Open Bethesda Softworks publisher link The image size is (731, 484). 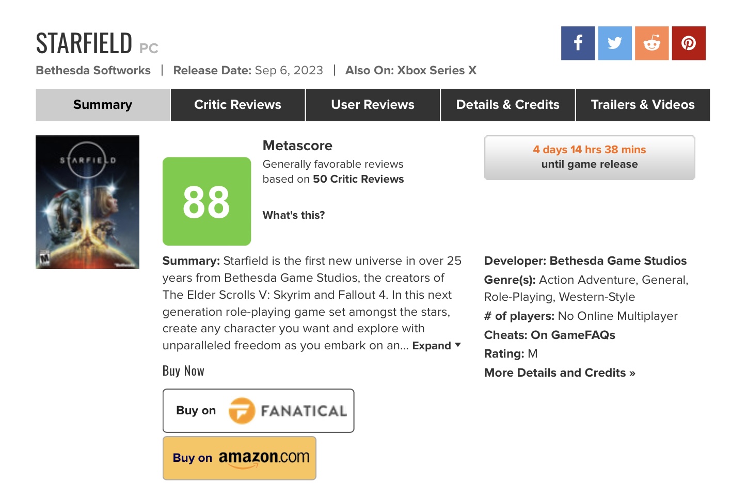point(93,70)
